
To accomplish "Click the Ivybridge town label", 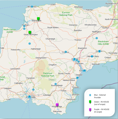I will click(x=47, y=95).
